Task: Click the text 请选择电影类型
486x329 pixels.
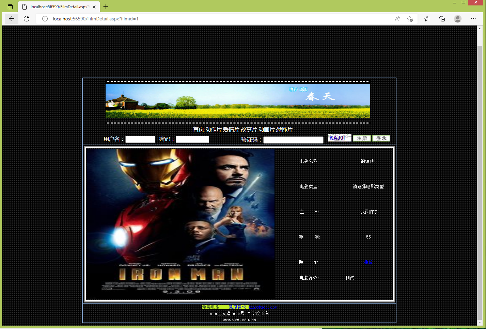Action: point(368,186)
